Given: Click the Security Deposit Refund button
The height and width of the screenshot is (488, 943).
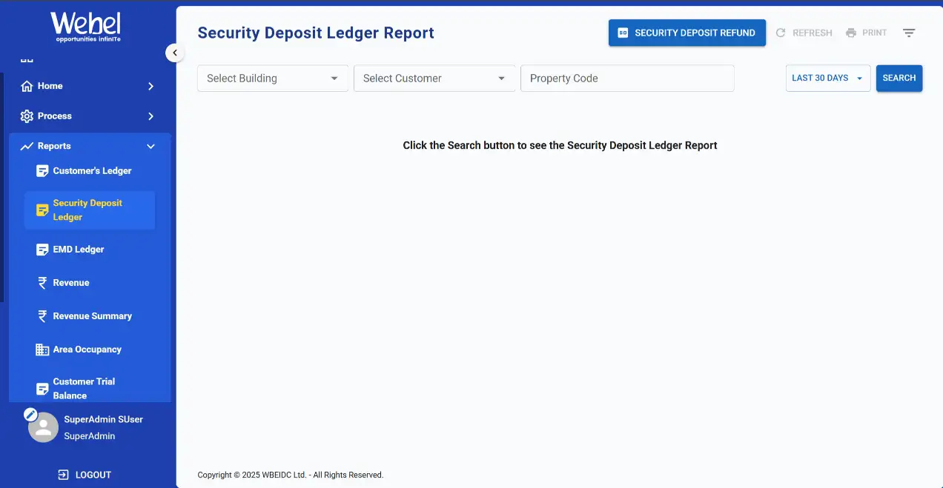Looking at the screenshot, I should pos(686,33).
